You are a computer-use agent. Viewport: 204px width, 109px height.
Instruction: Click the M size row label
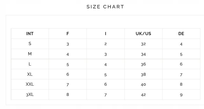click(30, 54)
